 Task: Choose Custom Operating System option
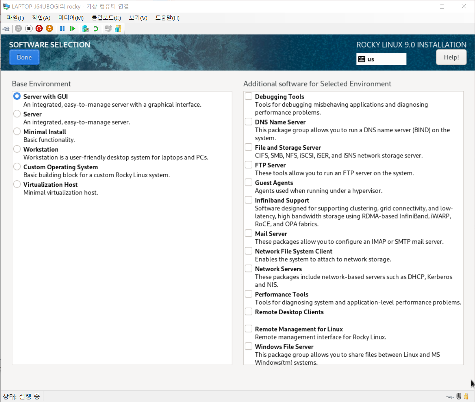point(17,167)
